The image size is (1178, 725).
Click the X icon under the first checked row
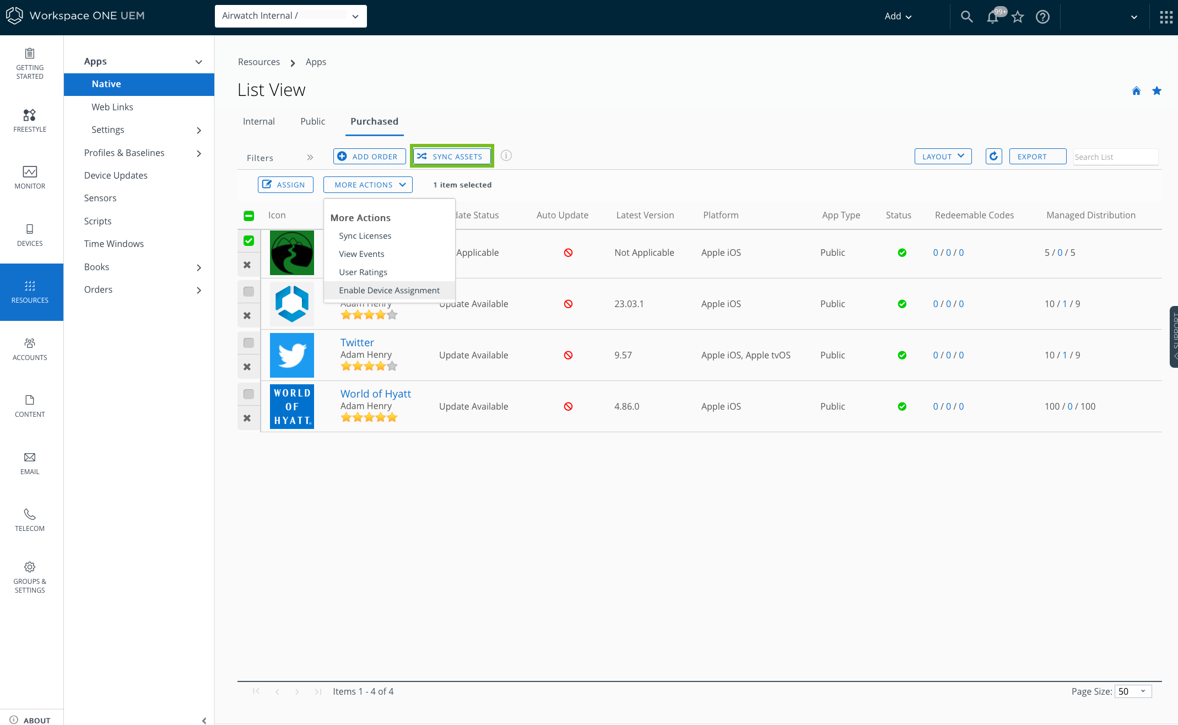[247, 265]
